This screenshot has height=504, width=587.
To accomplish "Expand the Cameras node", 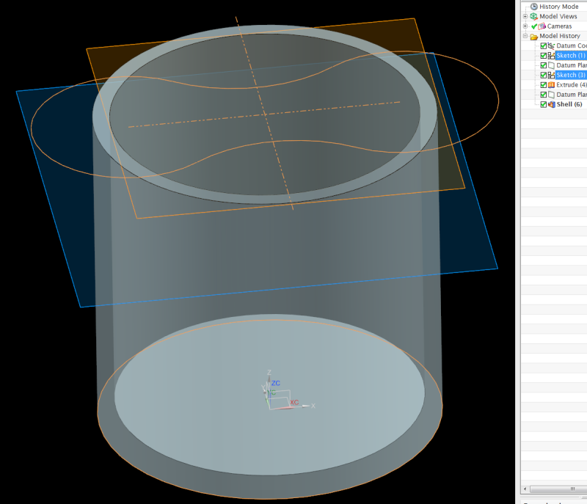I will [x=525, y=26].
